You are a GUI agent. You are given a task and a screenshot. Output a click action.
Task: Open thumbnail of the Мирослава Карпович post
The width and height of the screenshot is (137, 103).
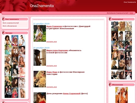tap(40, 57)
